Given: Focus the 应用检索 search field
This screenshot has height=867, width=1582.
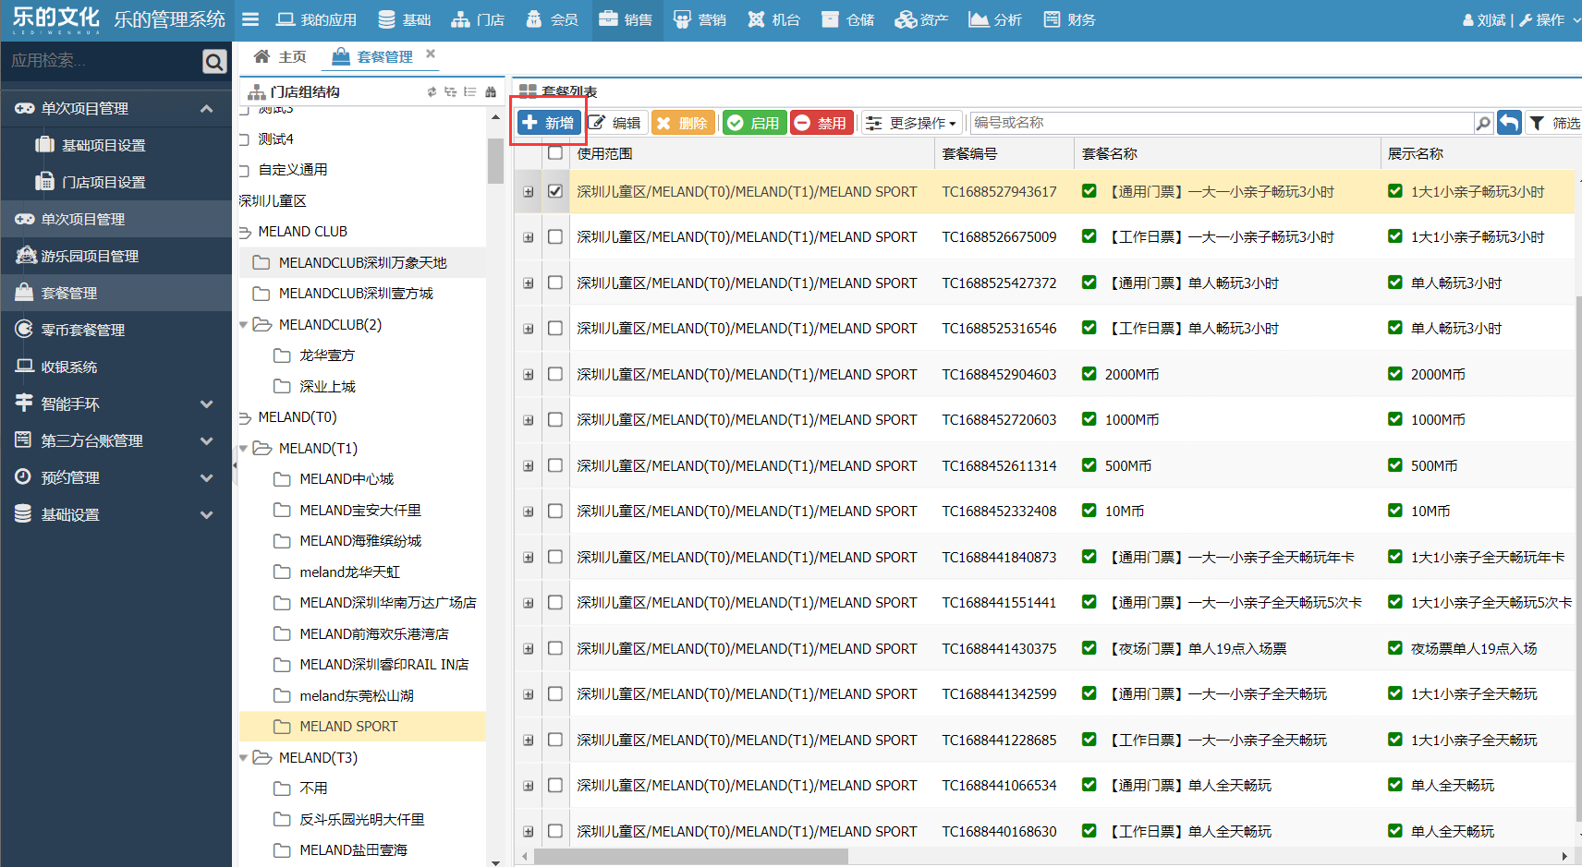Looking at the screenshot, I should 102,61.
